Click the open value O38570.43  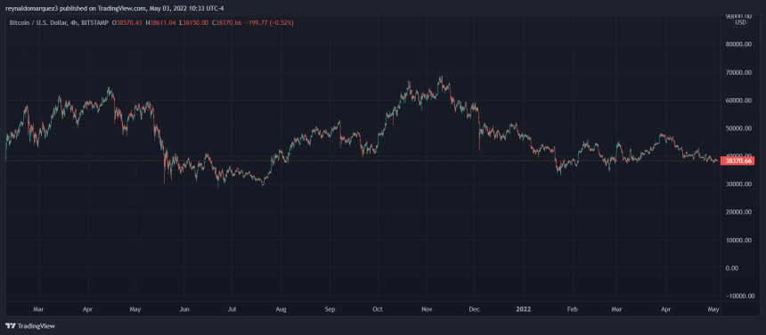(x=126, y=23)
